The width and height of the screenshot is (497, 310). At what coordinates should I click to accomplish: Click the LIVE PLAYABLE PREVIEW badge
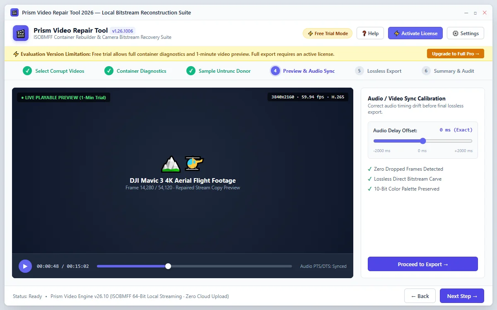pyautogui.click(x=63, y=98)
